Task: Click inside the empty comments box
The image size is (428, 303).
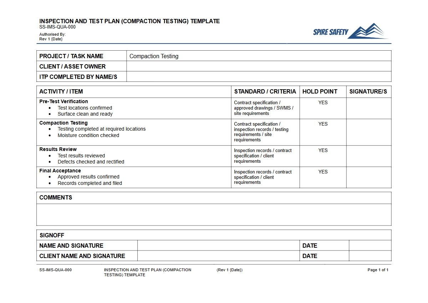Action: click(214, 214)
